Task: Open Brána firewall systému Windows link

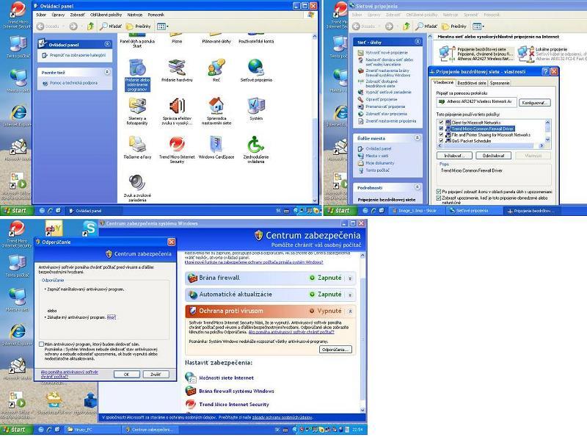Action: click(x=236, y=391)
